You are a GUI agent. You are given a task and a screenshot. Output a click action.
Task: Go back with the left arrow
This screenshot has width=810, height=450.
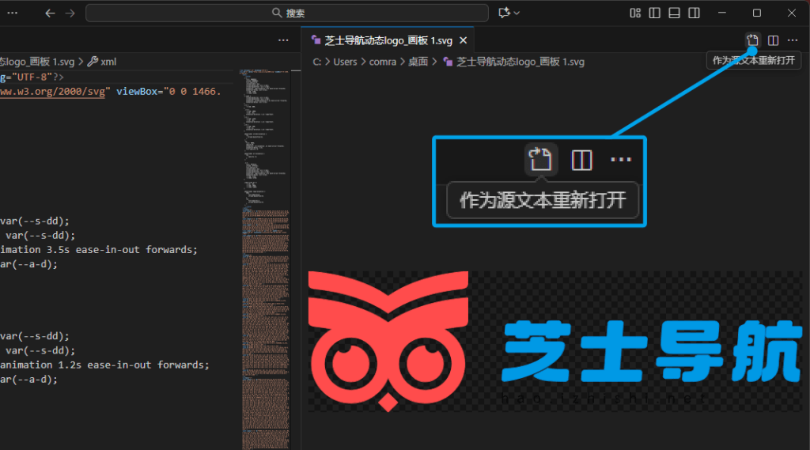(50, 13)
